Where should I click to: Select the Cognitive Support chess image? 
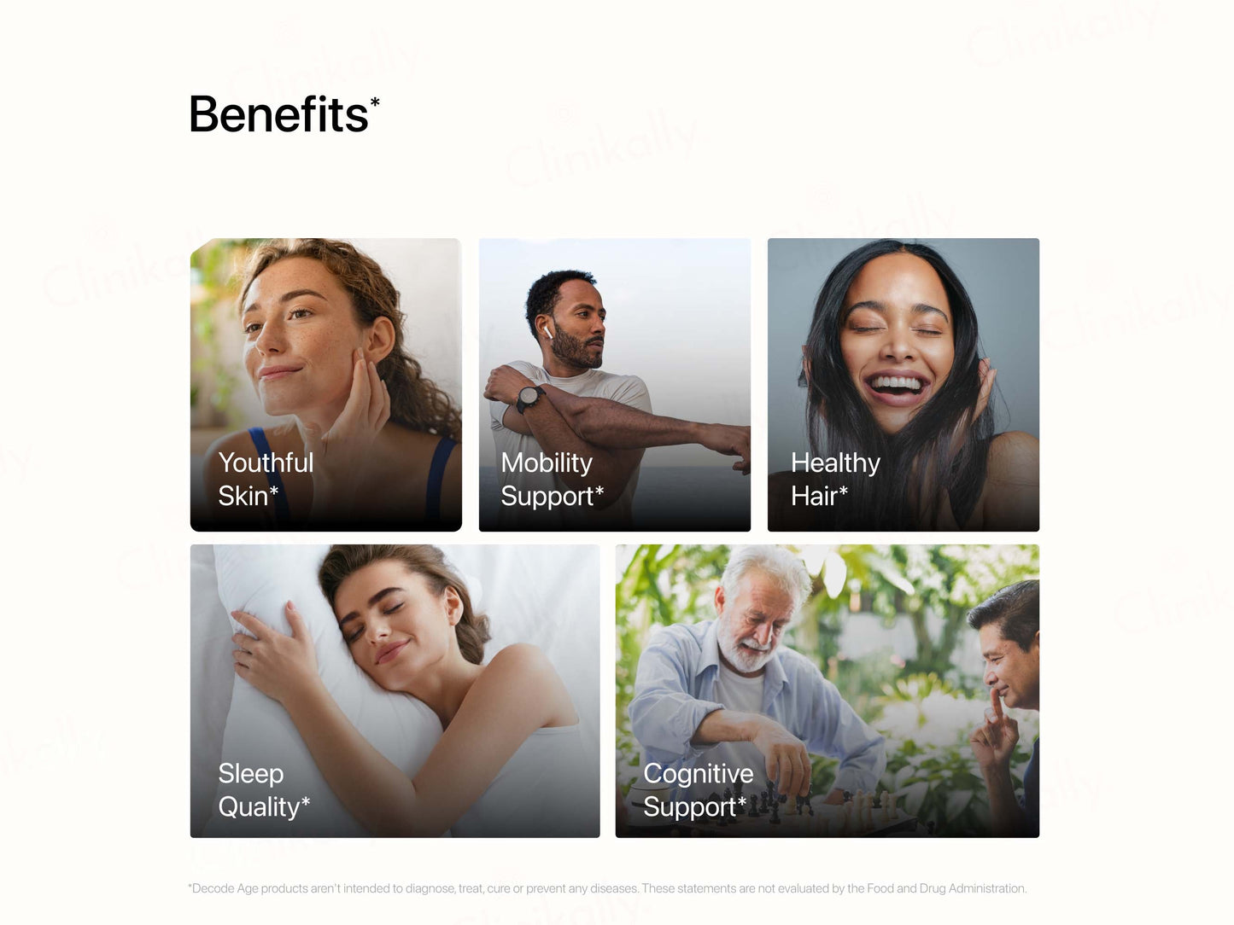pyautogui.click(x=828, y=691)
